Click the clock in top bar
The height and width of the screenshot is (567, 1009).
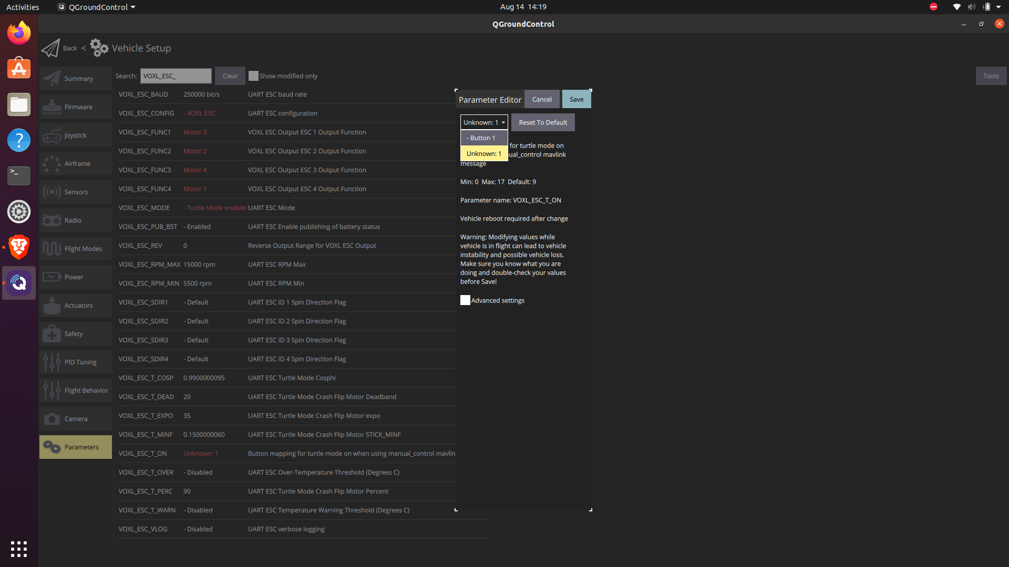pos(523,7)
